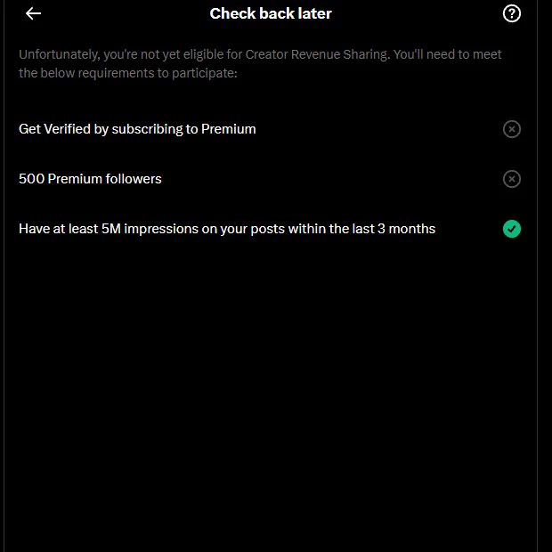Image resolution: width=552 pixels, height=552 pixels.
Task: Click the X status icon beside Get Verified
Action: (x=512, y=129)
